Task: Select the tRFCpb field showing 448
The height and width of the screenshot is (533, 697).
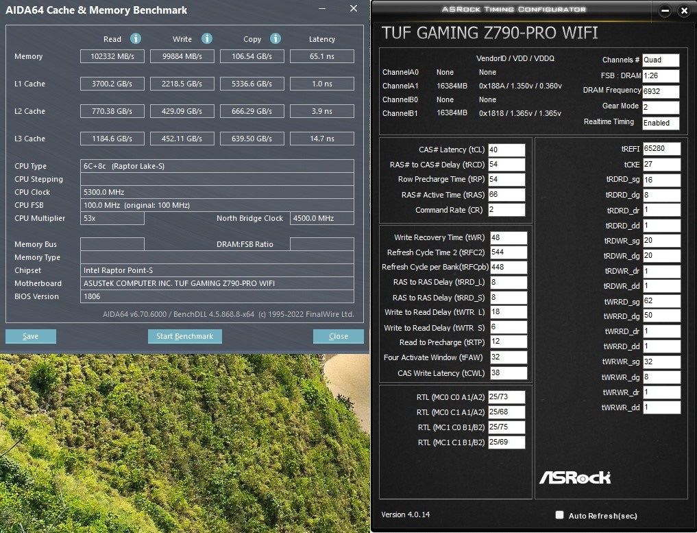Action: coord(509,268)
